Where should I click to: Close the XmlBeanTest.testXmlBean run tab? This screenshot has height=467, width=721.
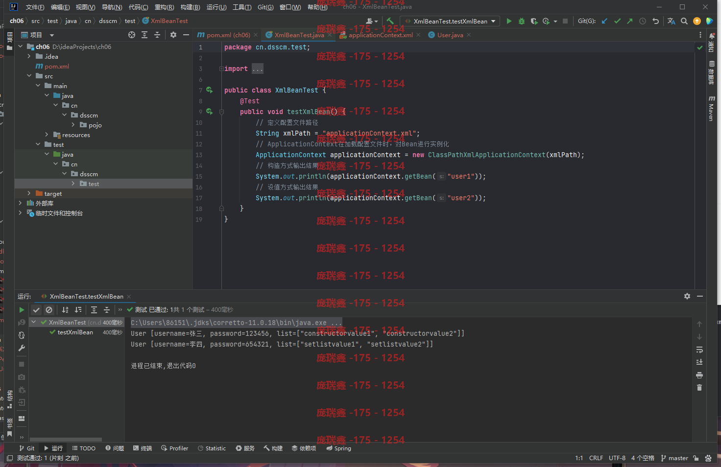point(129,297)
